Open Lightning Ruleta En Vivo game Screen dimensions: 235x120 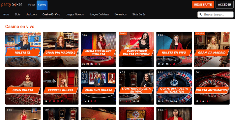(x=136, y=87)
